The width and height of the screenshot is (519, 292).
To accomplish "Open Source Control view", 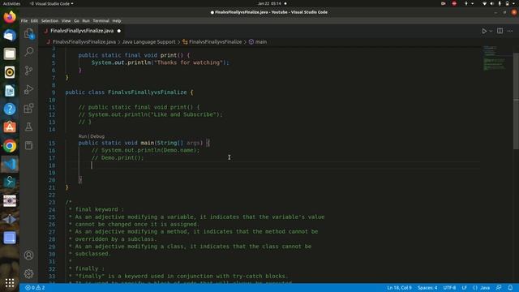I will [x=29, y=71].
